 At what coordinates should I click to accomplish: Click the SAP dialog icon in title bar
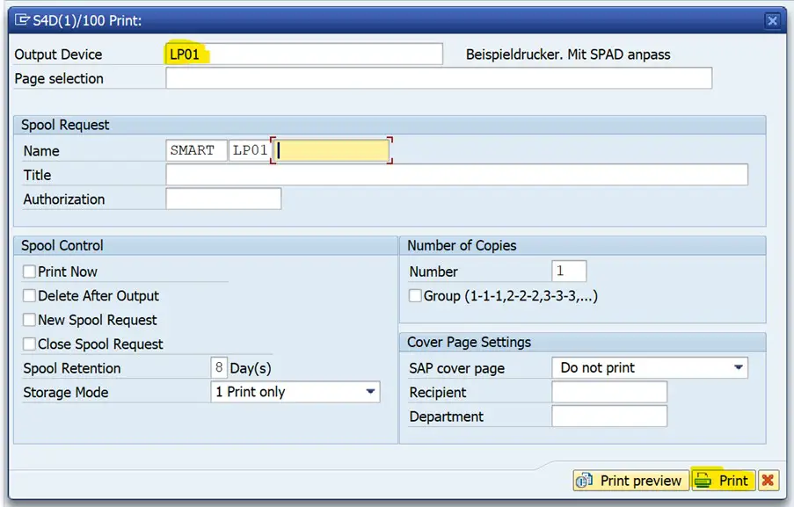coord(23,19)
